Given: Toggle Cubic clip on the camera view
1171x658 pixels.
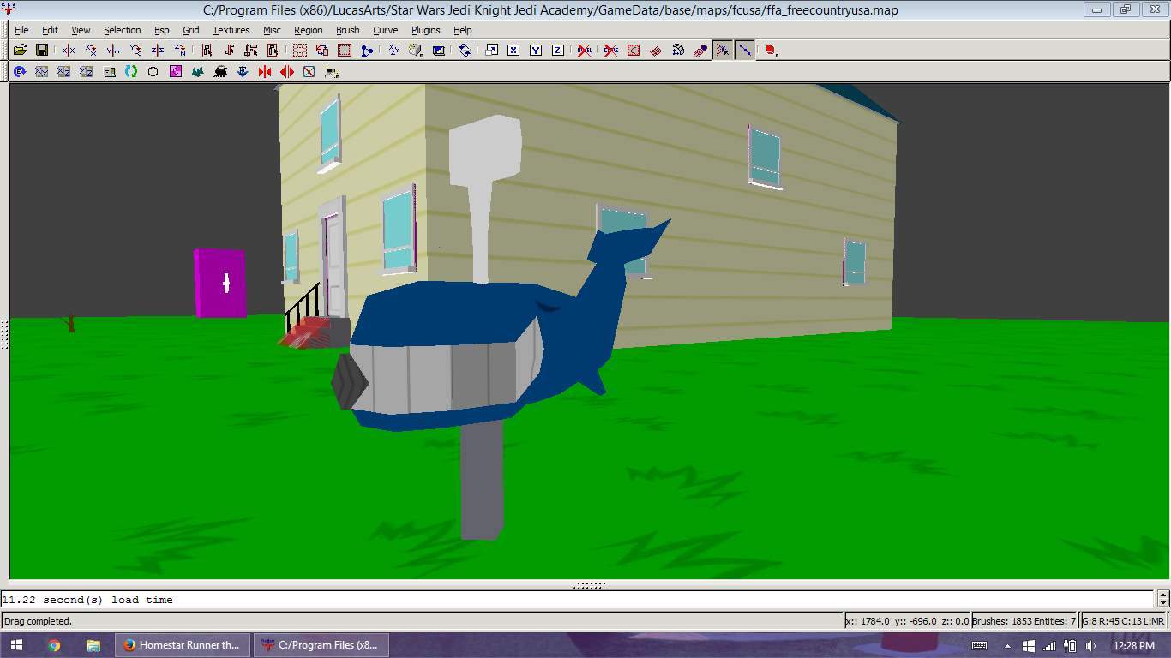Looking at the screenshot, I should (x=439, y=50).
